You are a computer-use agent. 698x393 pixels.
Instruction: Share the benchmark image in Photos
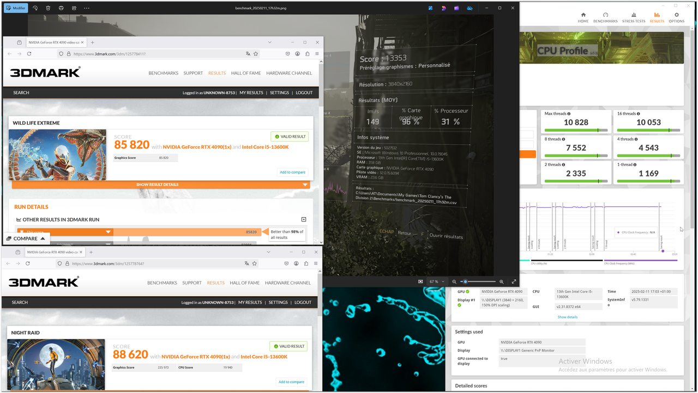tap(74, 8)
